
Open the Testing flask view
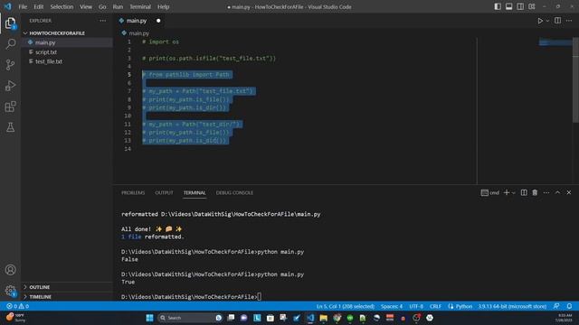[x=10, y=127]
